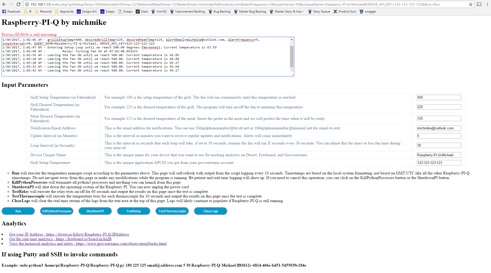Image resolution: width=491 pixels, height=273 pixels.
Task: Open the Get your IP Address dweet link
Action: (69, 234)
